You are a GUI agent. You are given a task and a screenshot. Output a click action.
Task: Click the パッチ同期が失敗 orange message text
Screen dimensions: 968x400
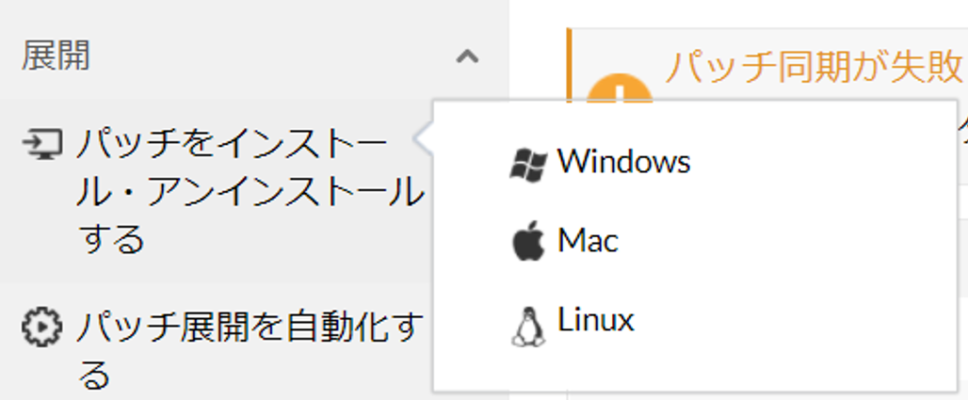pyautogui.click(x=815, y=67)
